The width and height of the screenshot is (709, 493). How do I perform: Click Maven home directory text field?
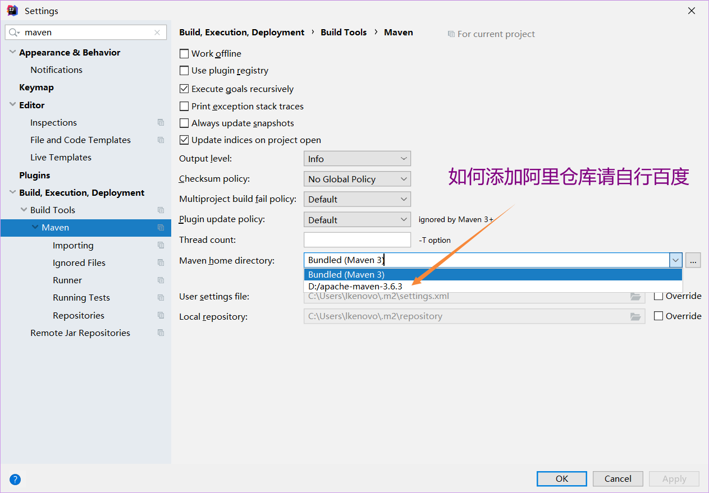pos(486,260)
